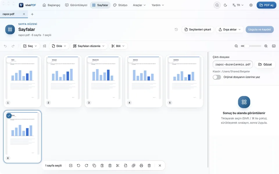This screenshot has height=174, width=279.
Task: Click the redo arrow in toolbar
Action: (13, 46)
